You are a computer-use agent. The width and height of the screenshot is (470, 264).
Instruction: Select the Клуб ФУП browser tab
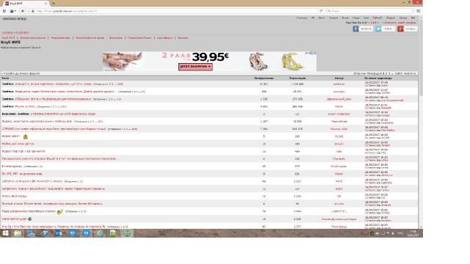tap(26, 3)
